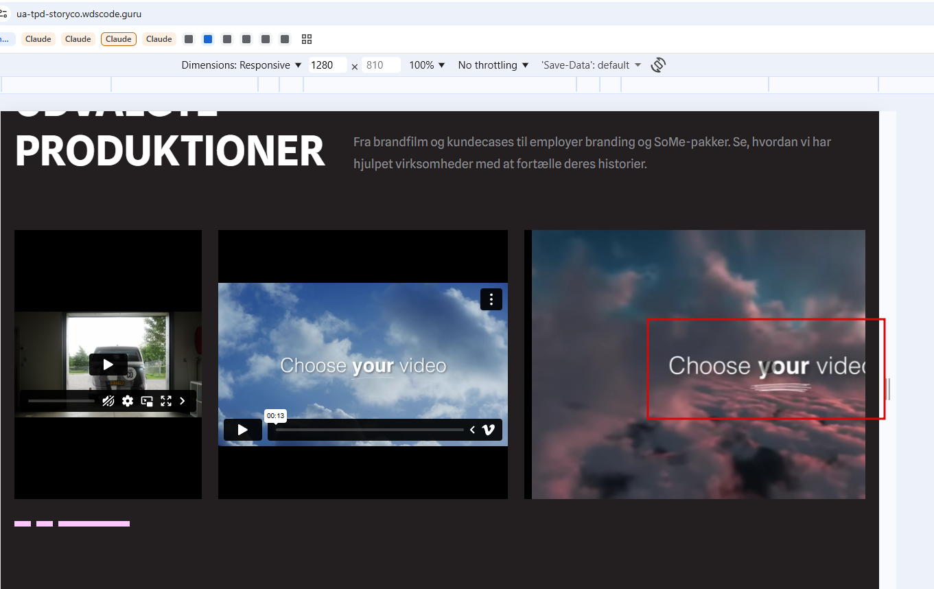Open the three-dot menu on the blue sky video
Image resolution: width=934 pixels, height=589 pixels.
(491, 299)
